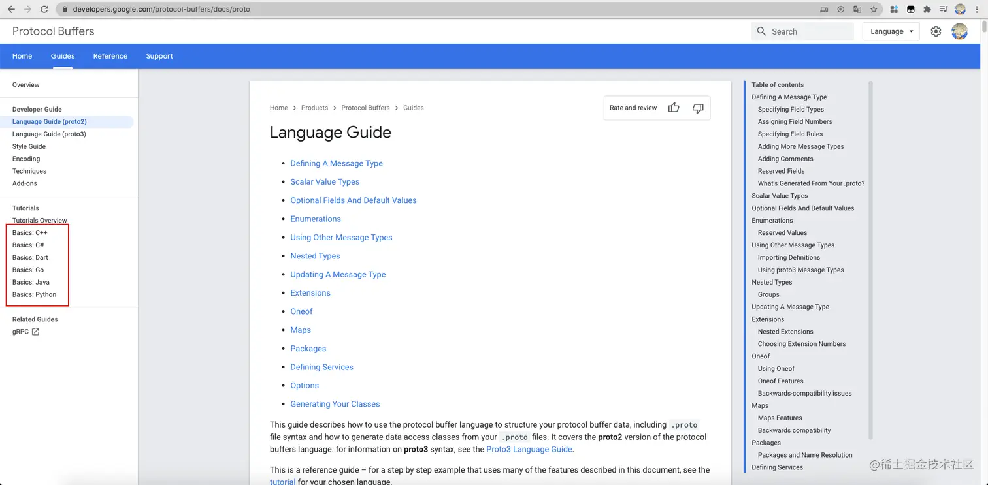Click the lock icon in the address bar
The height and width of the screenshot is (485, 988).
coord(65,10)
